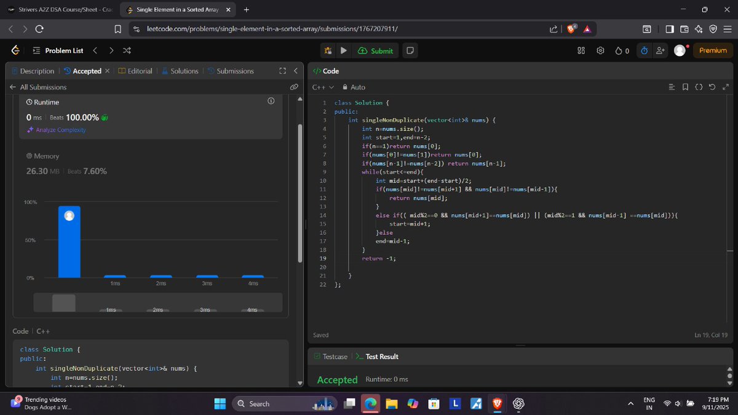The image size is (738, 415).
Task: Click the invite collaborator person-plus icon
Action: 661,50
